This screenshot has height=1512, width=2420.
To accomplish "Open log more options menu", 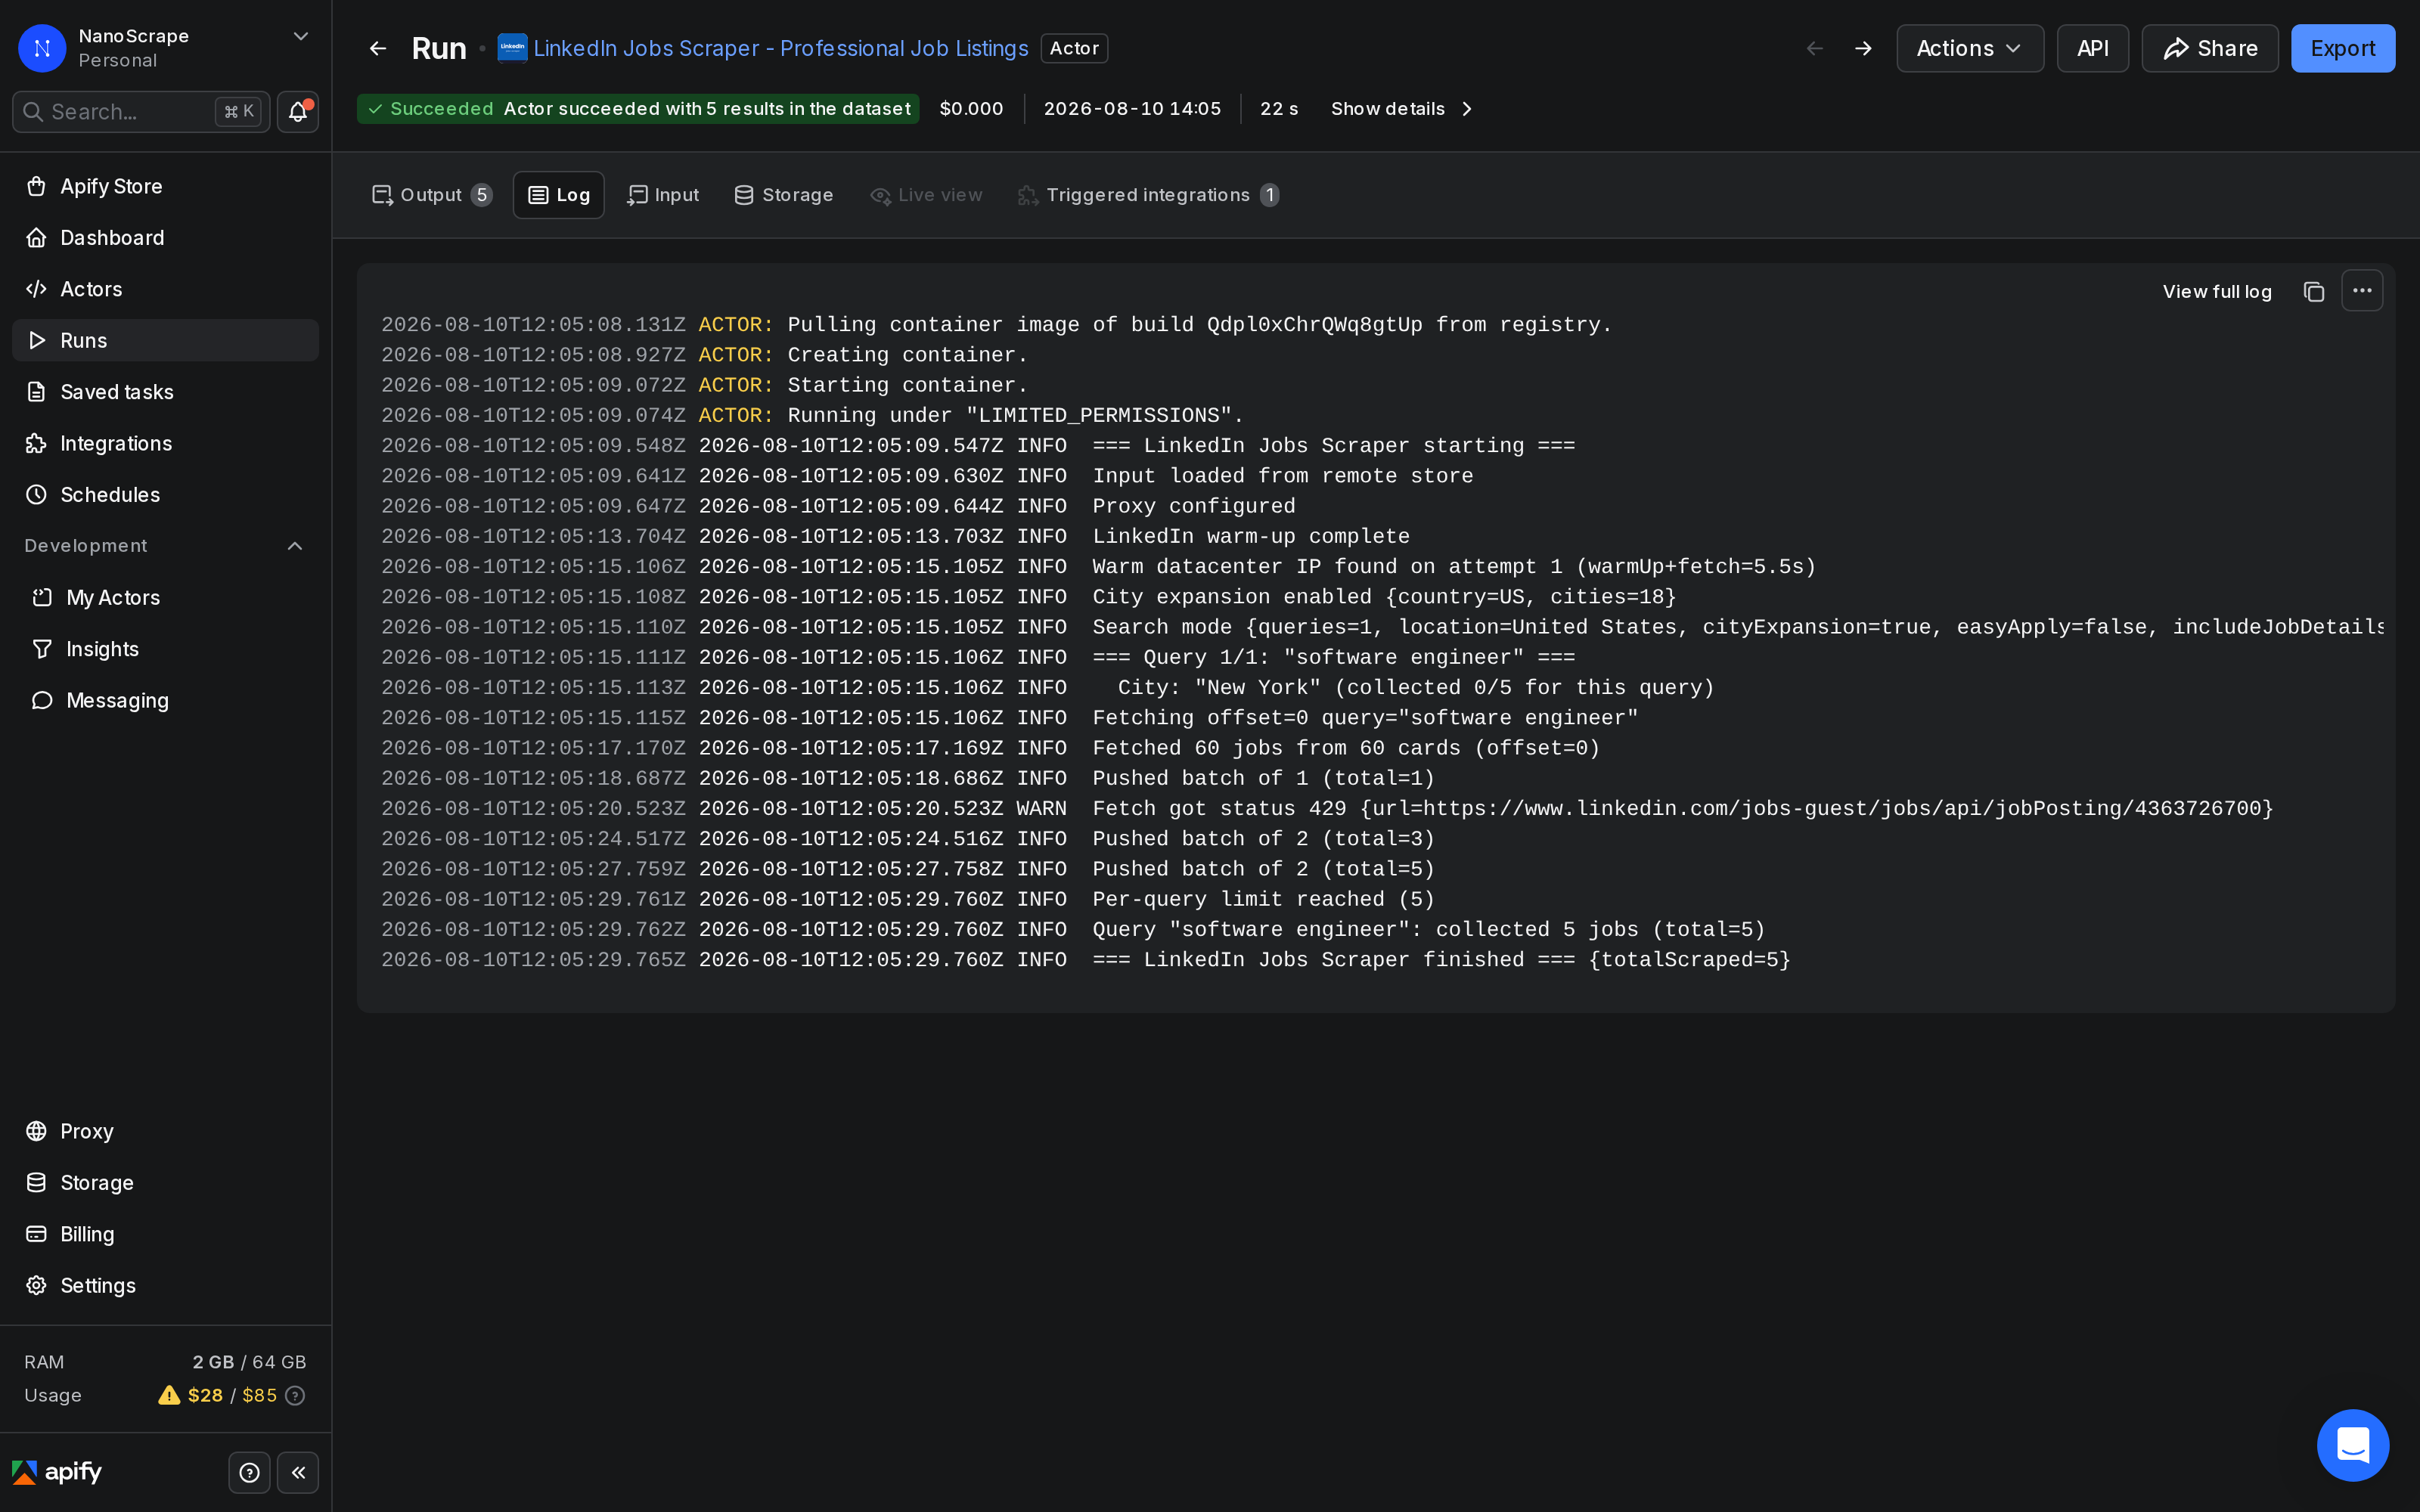I will pos(2362,290).
